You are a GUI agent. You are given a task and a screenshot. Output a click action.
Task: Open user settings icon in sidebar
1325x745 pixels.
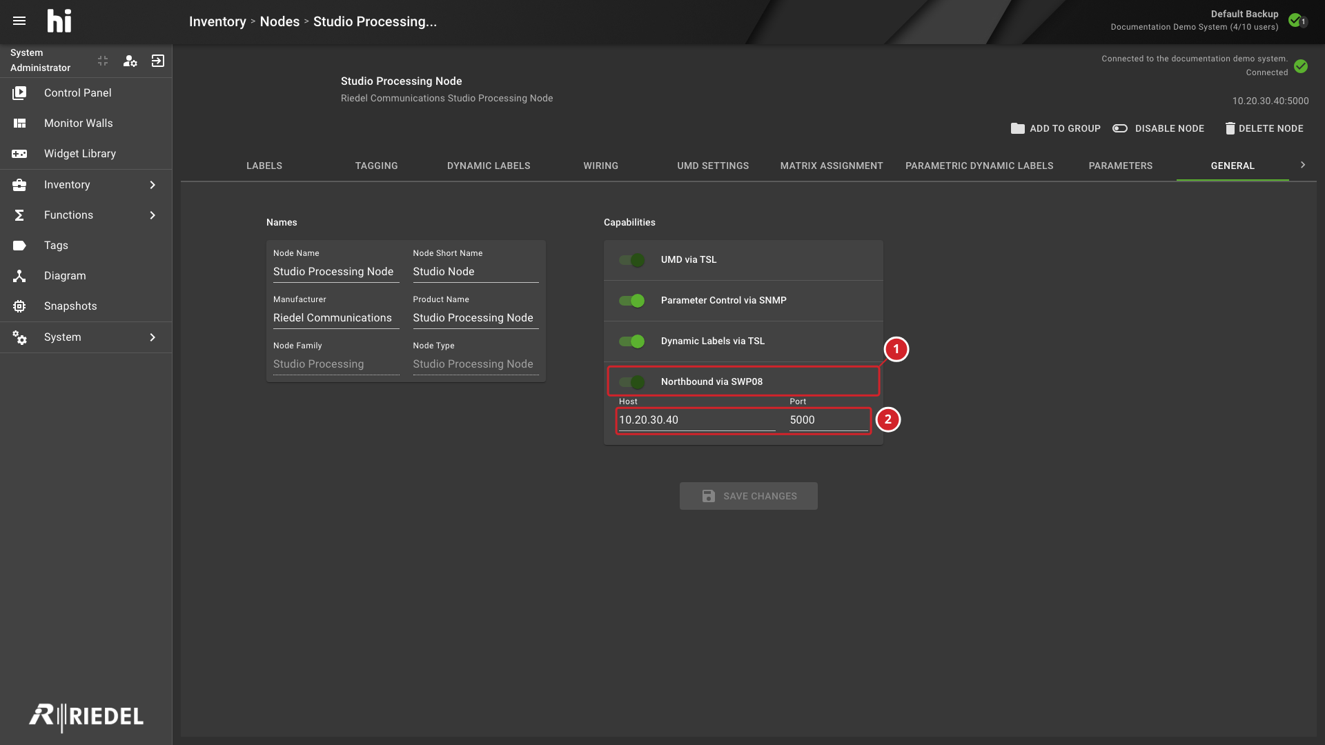130,61
